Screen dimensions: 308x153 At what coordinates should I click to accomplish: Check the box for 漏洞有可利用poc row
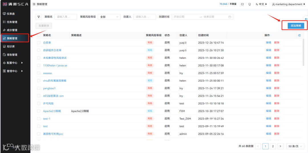39,134
